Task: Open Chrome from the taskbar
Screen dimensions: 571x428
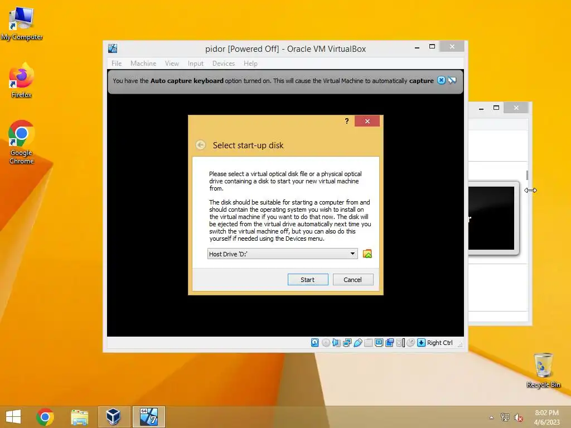Action: coord(45,417)
